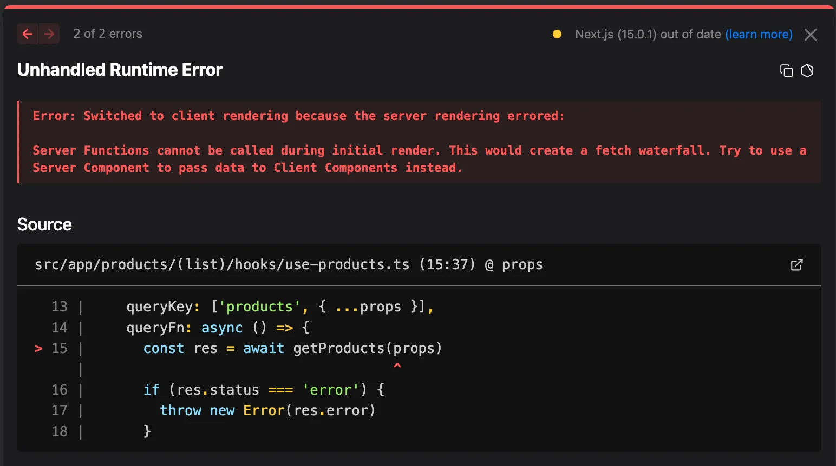836x466 pixels.
Task: Open use-products.ts in editor via external icon
Action: click(x=796, y=265)
